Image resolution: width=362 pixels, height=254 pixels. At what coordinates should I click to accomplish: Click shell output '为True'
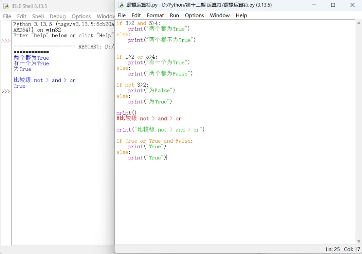tap(22, 69)
